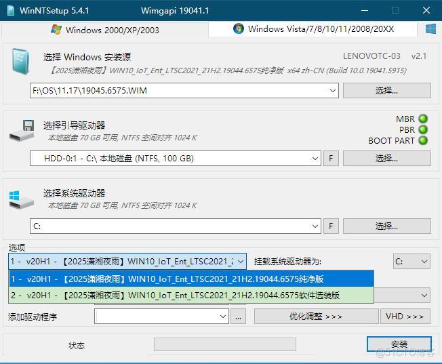Minimize the WinNTSetup window
This screenshot has width=442, height=364.
tap(365, 10)
